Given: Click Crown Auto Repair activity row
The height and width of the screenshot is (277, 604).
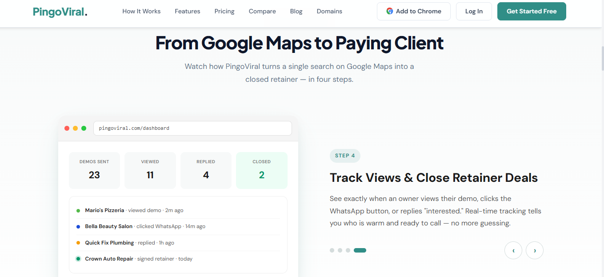Looking at the screenshot, I should click(178, 259).
